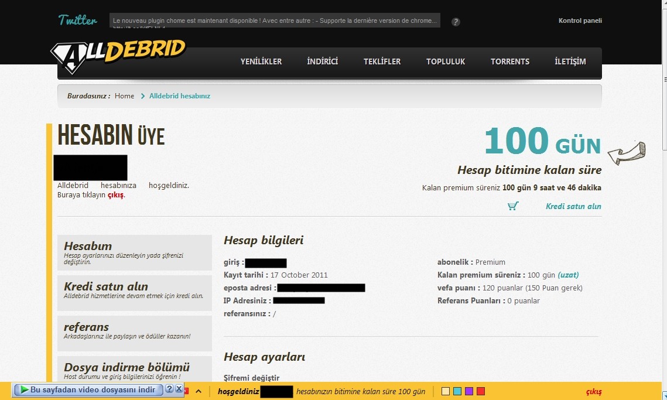Click the 'abonelik : Premium' text

coord(471,262)
